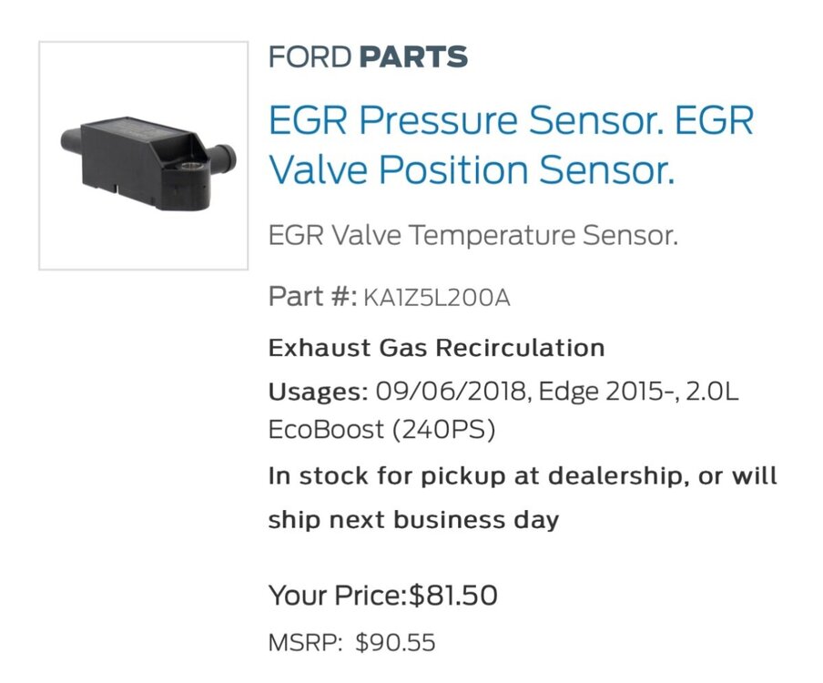
Task: Click the EGR Valve Temperature Sensor subtitle
Action: 473,236
